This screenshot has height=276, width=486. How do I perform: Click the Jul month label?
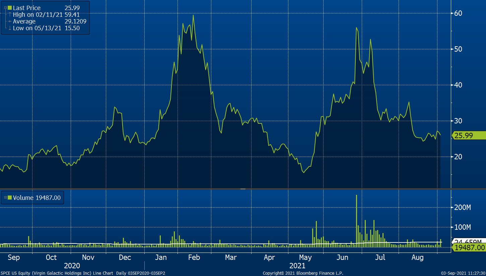coord(380,258)
